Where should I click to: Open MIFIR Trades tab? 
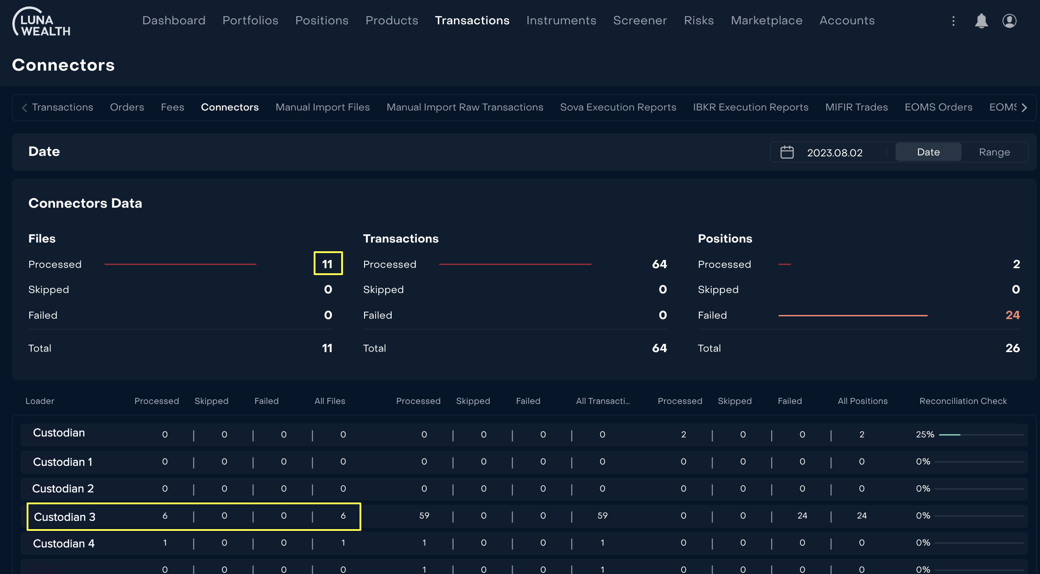tap(857, 107)
